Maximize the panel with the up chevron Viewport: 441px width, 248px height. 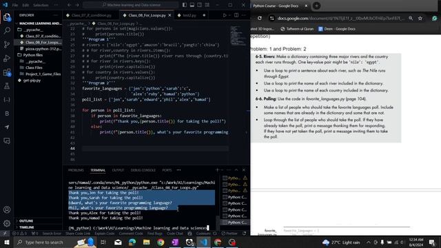236,170
